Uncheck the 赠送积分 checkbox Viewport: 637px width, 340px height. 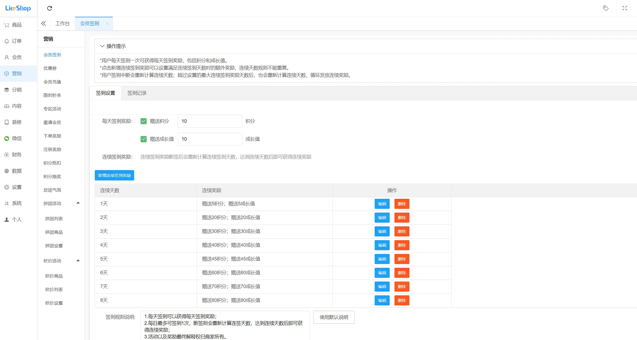pos(143,121)
